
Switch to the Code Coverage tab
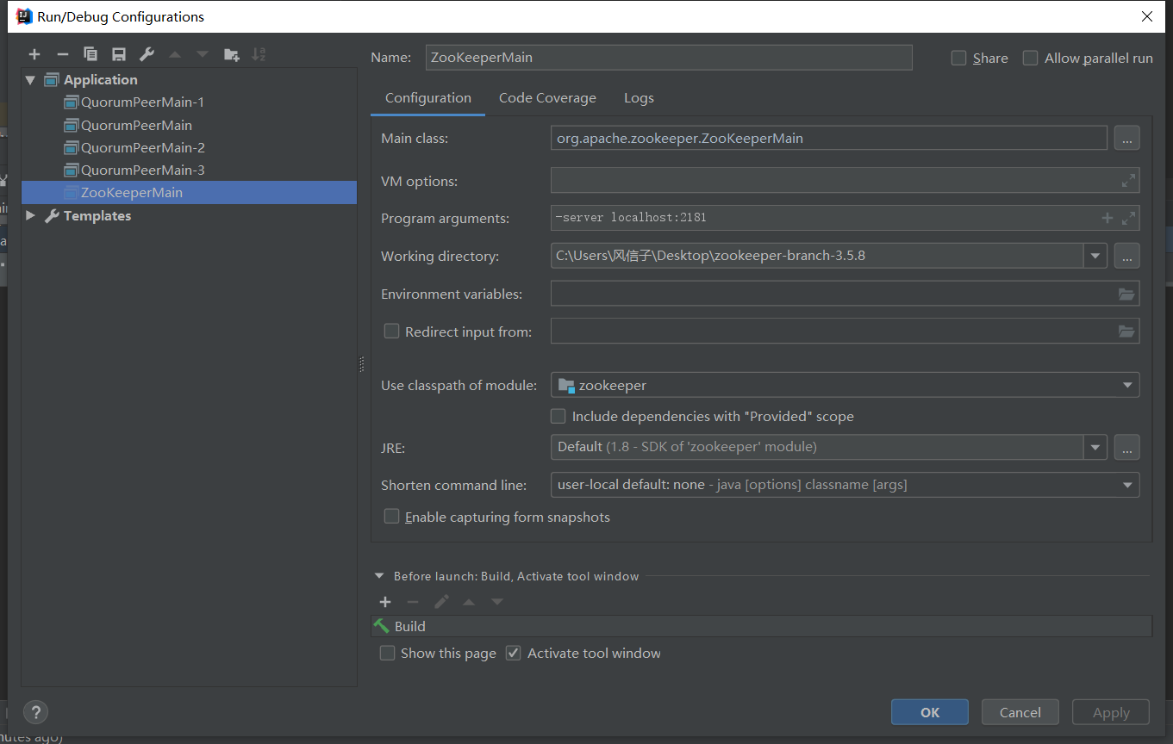(x=547, y=98)
